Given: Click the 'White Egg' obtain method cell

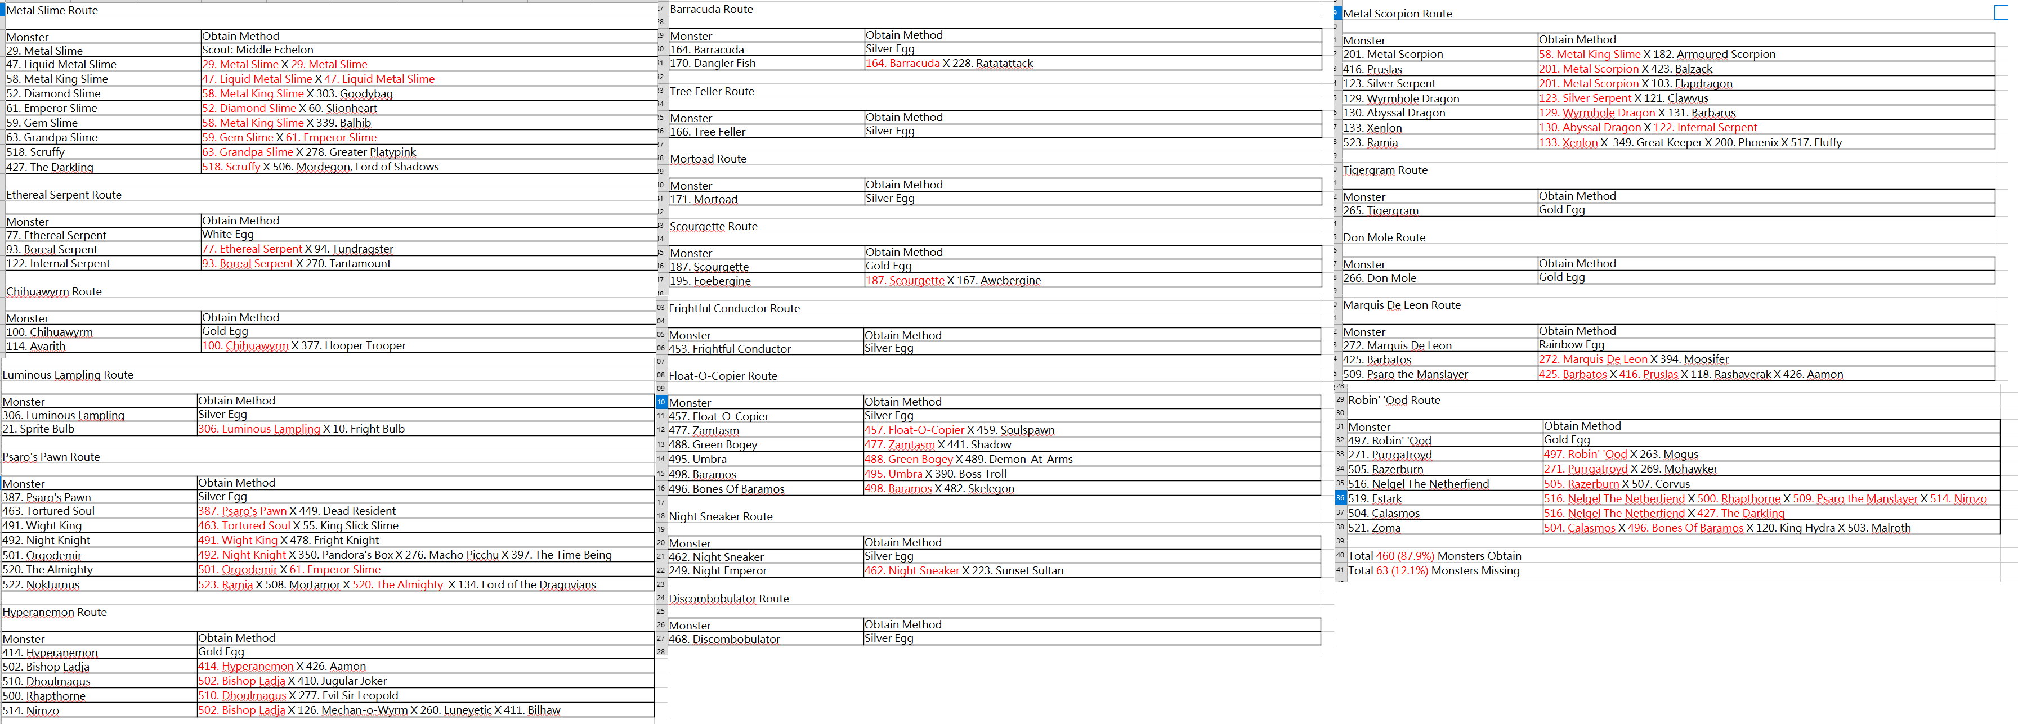Looking at the screenshot, I should 228,235.
